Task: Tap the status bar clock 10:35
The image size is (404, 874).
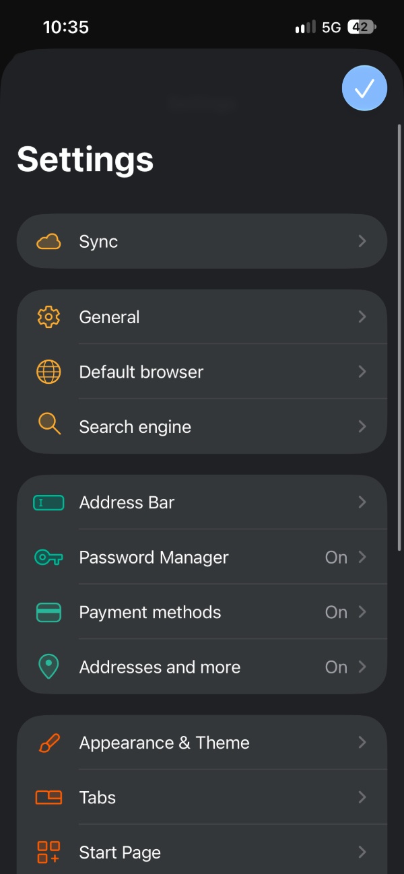Action: tap(66, 27)
